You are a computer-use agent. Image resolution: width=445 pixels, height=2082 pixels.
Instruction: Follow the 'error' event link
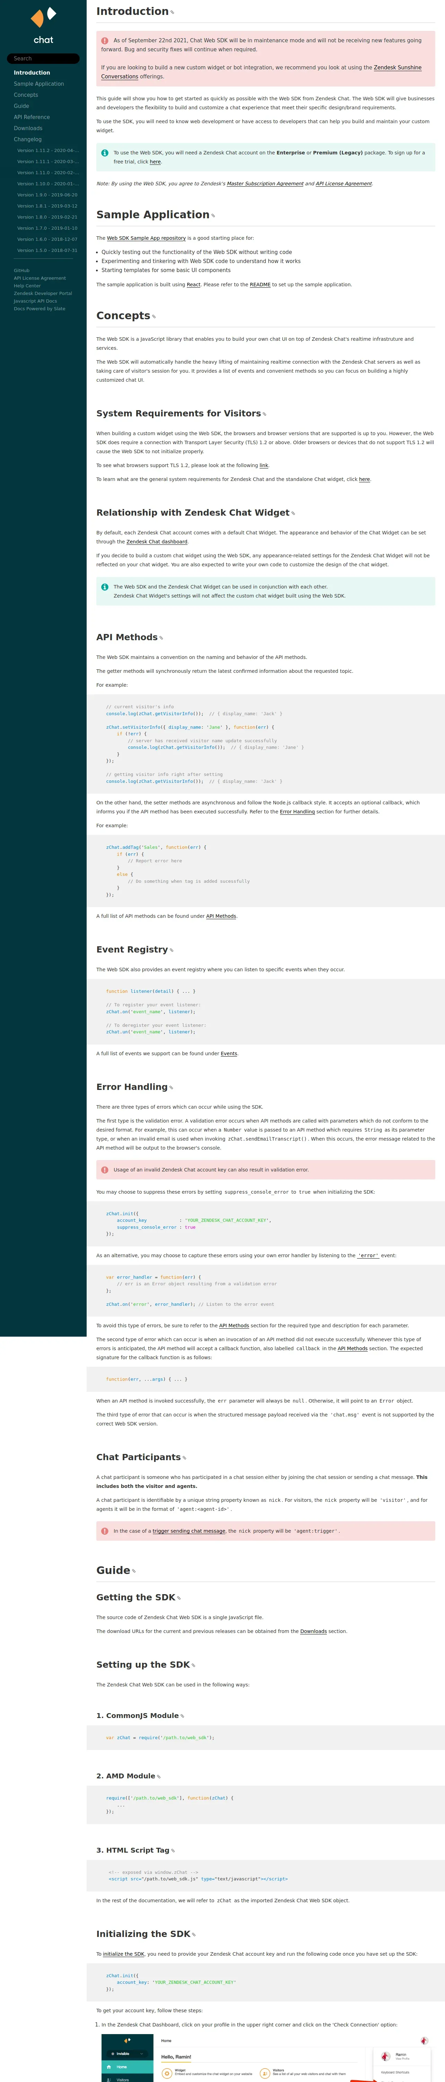coord(368,1256)
